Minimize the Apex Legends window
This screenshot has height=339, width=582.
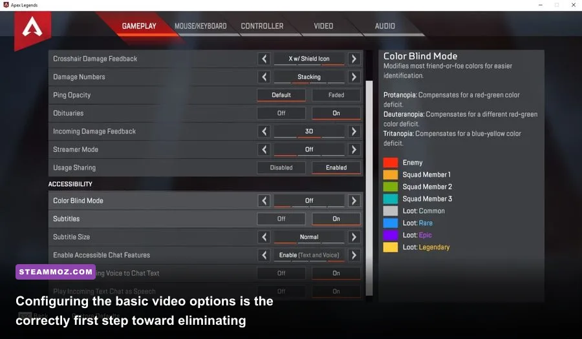click(x=541, y=5)
